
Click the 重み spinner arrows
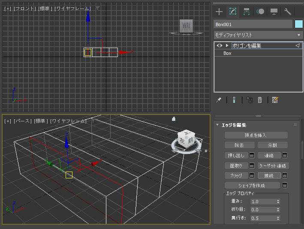278,202
